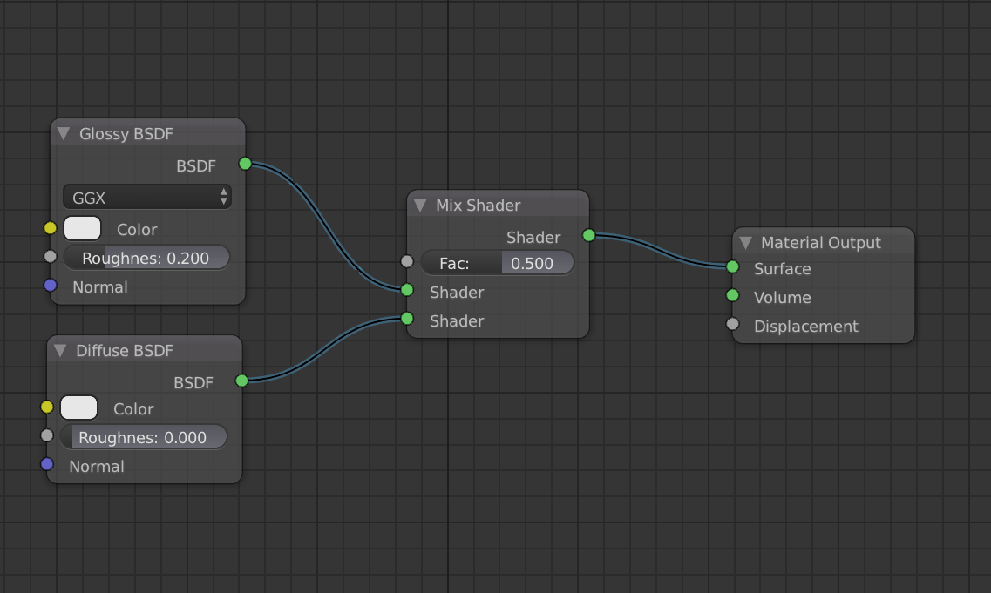Image resolution: width=991 pixels, height=593 pixels.
Task: Click the Shader output socket on Mix Shader
Action: (x=588, y=234)
